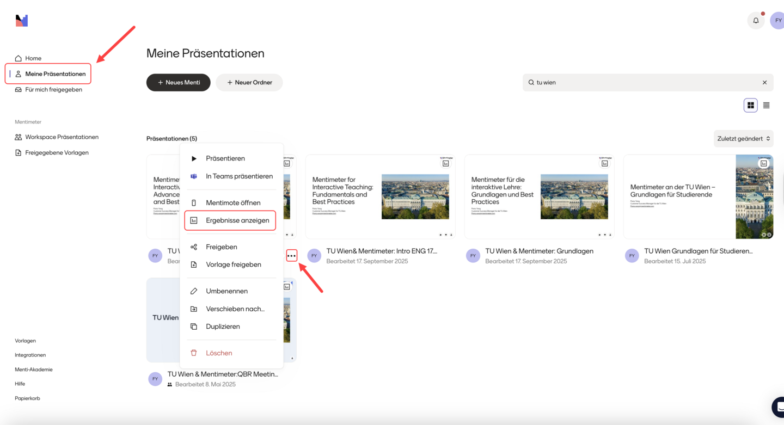Screen dimensions: 784x425
Task: Open the notifications bell
Action: (x=756, y=21)
